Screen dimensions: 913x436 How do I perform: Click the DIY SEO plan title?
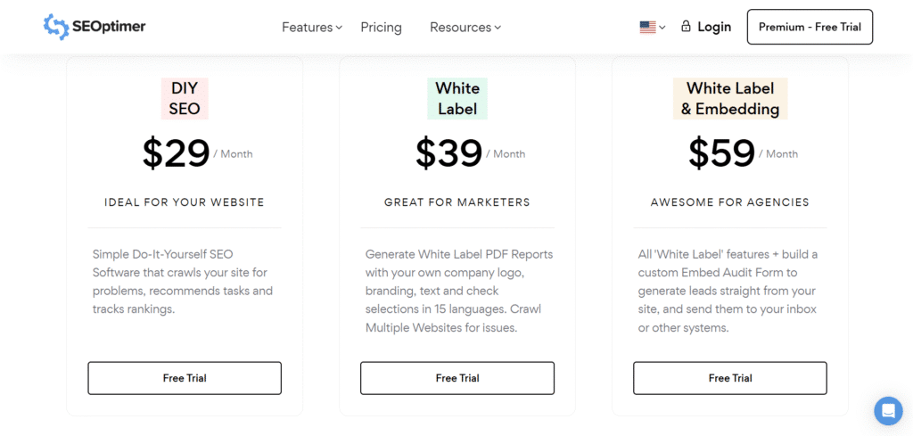[185, 99]
